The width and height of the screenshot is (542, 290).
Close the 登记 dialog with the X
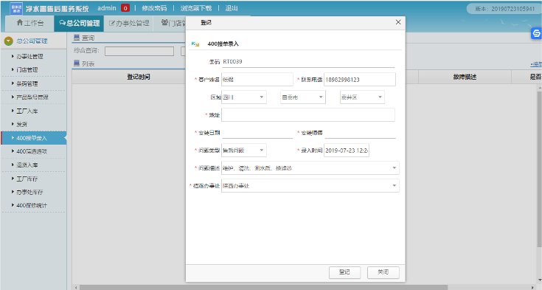tap(398, 22)
